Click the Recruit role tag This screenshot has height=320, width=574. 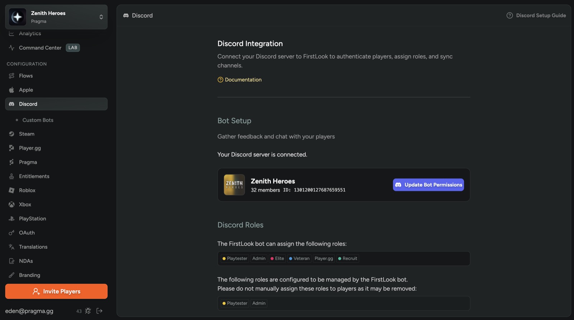point(348,258)
